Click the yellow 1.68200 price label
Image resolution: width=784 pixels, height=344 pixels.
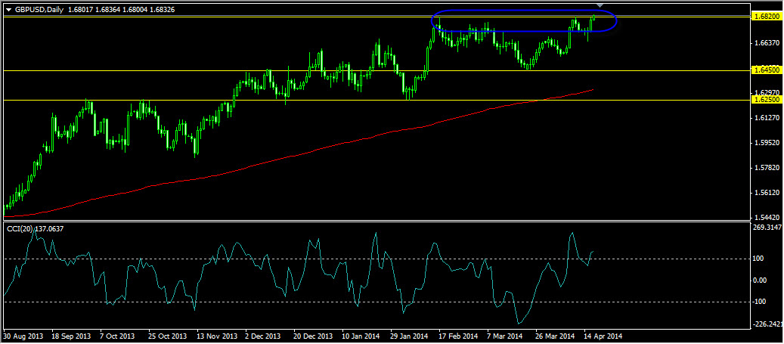coord(767,17)
